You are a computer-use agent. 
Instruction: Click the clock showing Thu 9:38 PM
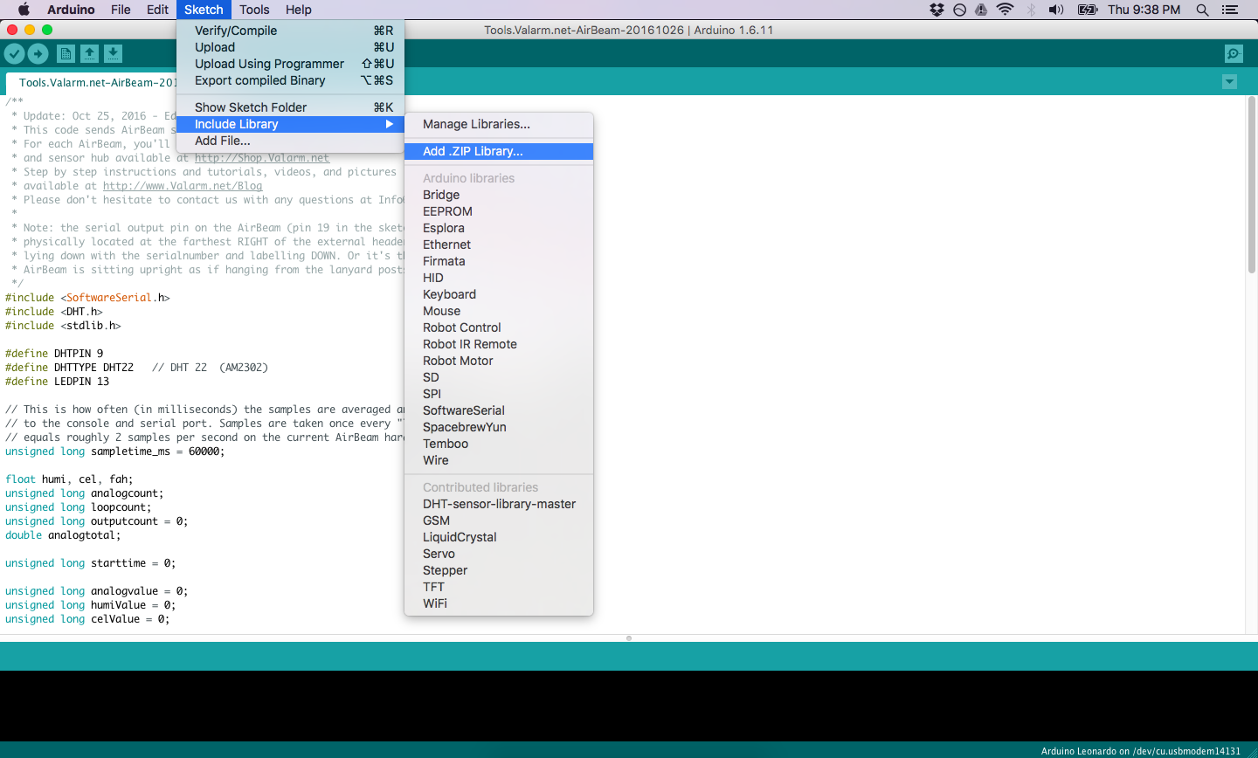1144,10
